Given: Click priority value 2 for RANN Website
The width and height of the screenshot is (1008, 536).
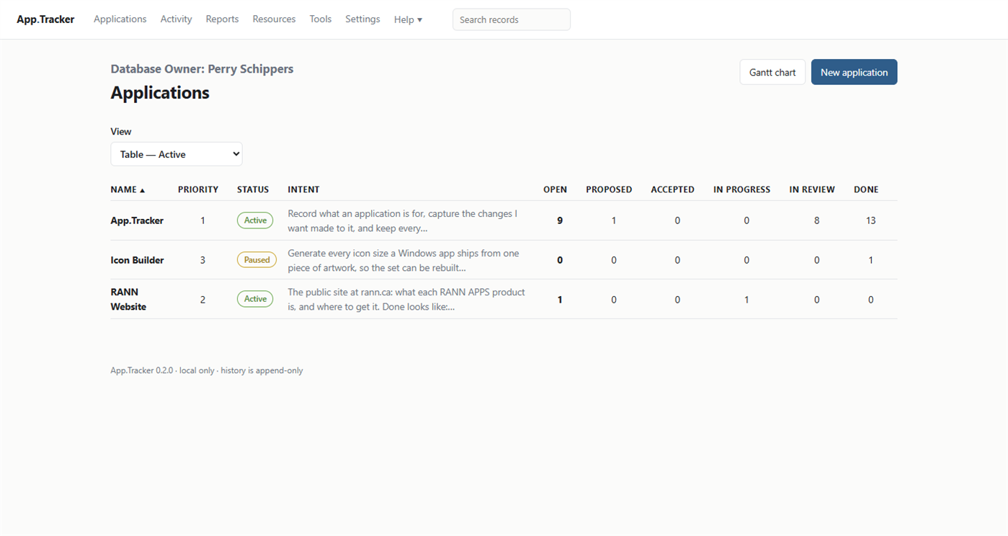Looking at the screenshot, I should [x=202, y=300].
